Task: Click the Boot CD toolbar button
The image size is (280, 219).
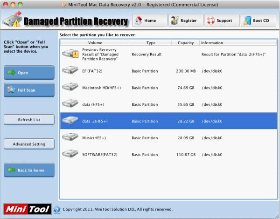Action: (x=259, y=21)
